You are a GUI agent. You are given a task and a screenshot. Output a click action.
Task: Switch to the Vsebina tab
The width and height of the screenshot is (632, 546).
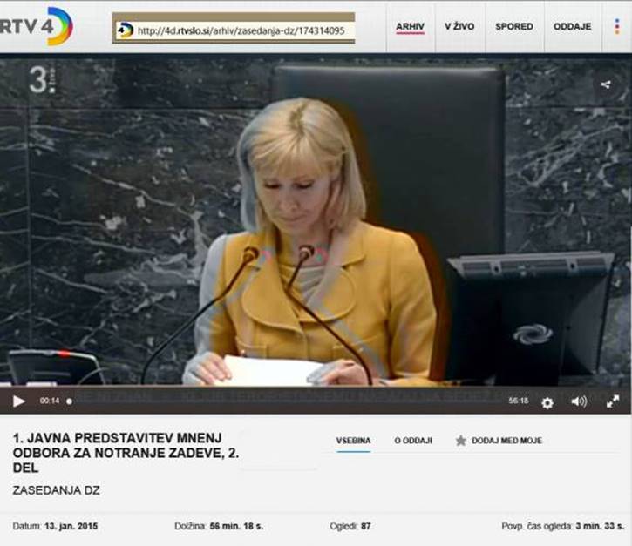tap(353, 441)
